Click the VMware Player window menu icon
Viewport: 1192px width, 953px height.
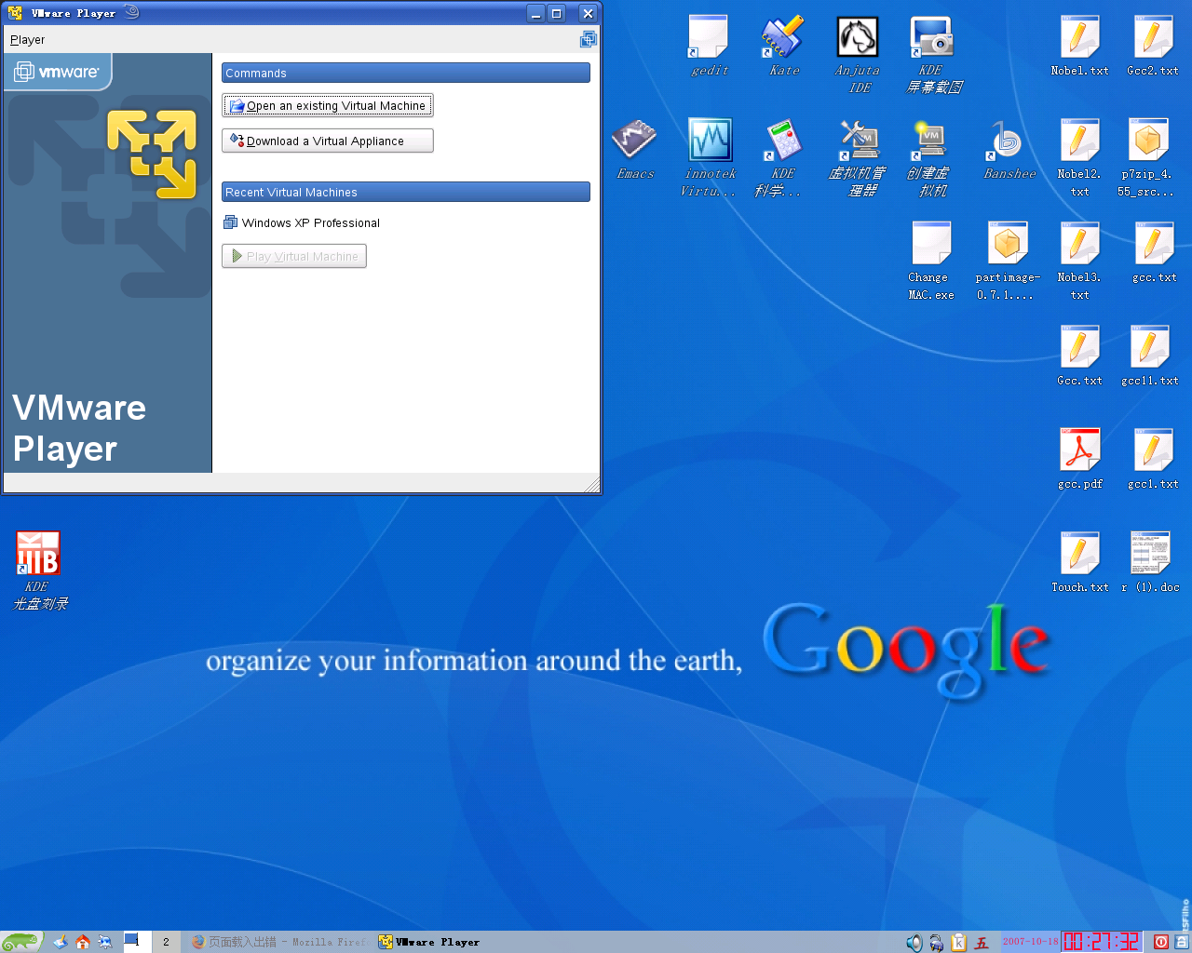15,13
